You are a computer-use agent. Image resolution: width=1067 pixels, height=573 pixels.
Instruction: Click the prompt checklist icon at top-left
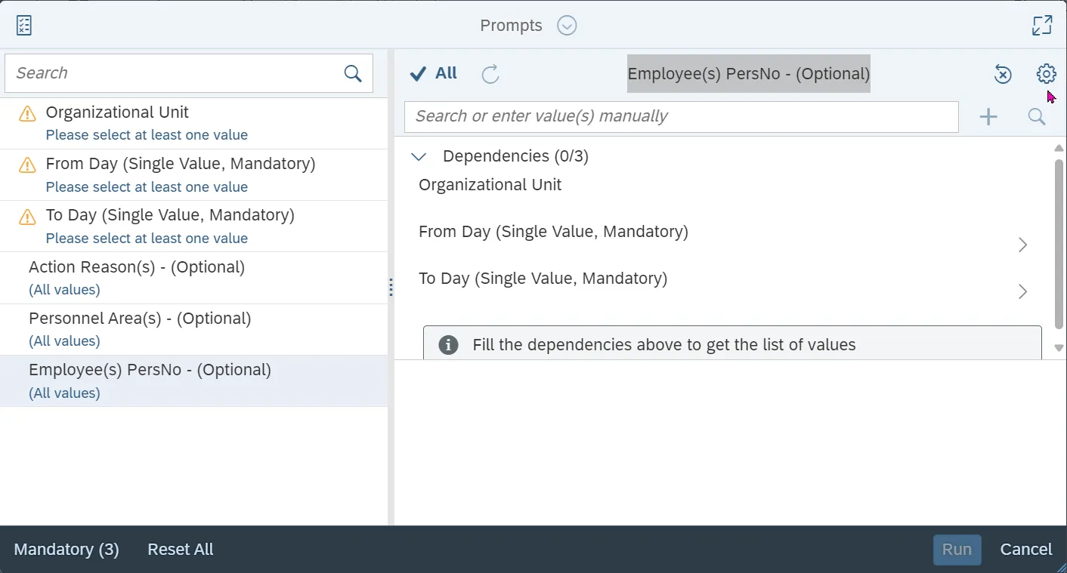tap(24, 26)
